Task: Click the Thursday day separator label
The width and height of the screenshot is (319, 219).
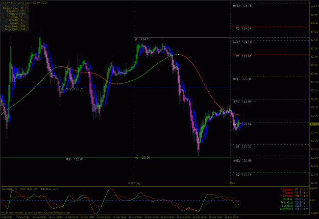Action: click(134, 183)
